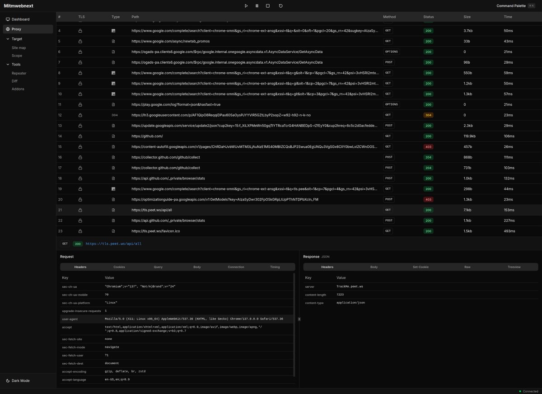
Task: Start proxy capture with the play icon
Action: (246, 6)
